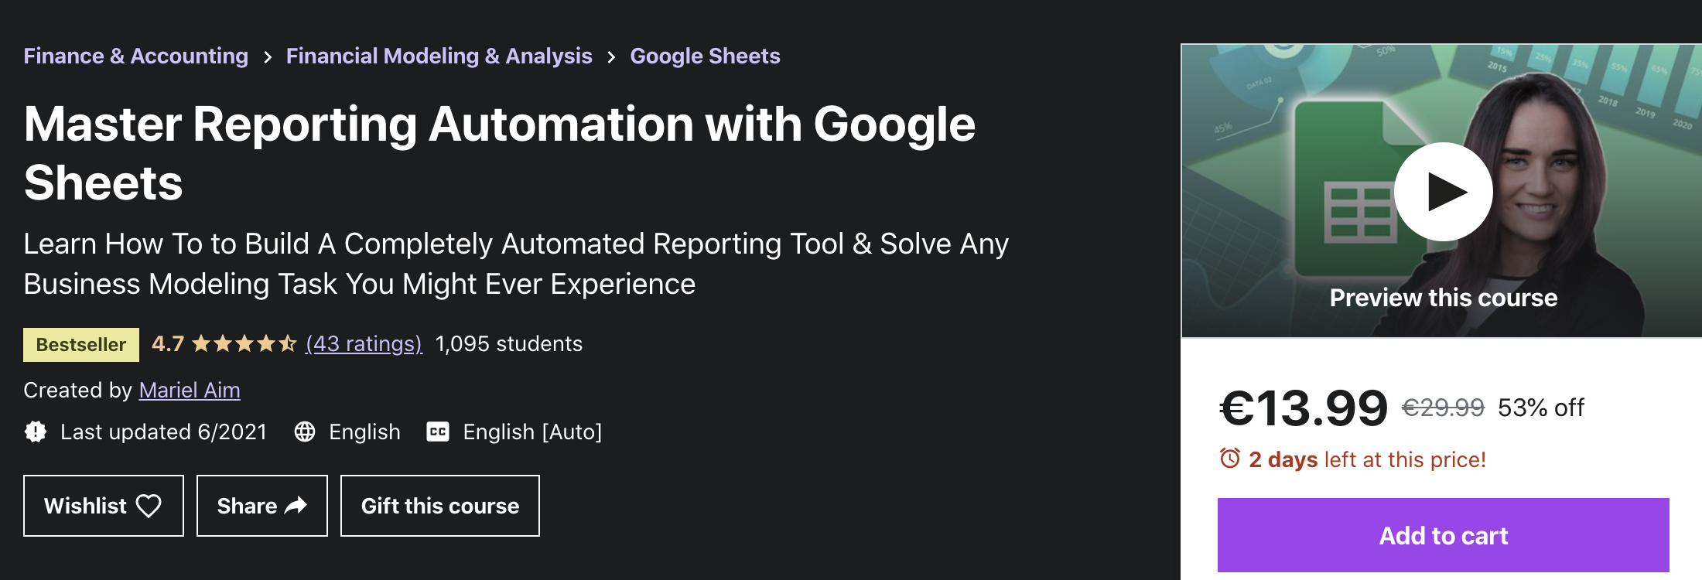Click the Last updated 6/2021 text
The height and width of the screenshot is (580, 1702).
[163, 432]
